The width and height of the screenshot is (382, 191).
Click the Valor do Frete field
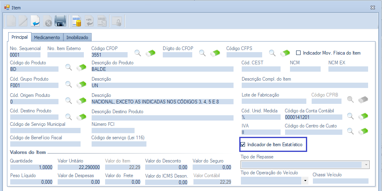tap(123, 182)
